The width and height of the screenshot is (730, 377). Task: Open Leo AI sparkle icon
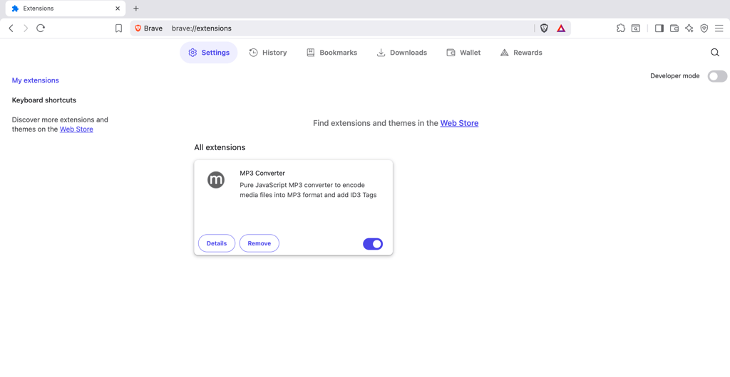click(689, 28)
